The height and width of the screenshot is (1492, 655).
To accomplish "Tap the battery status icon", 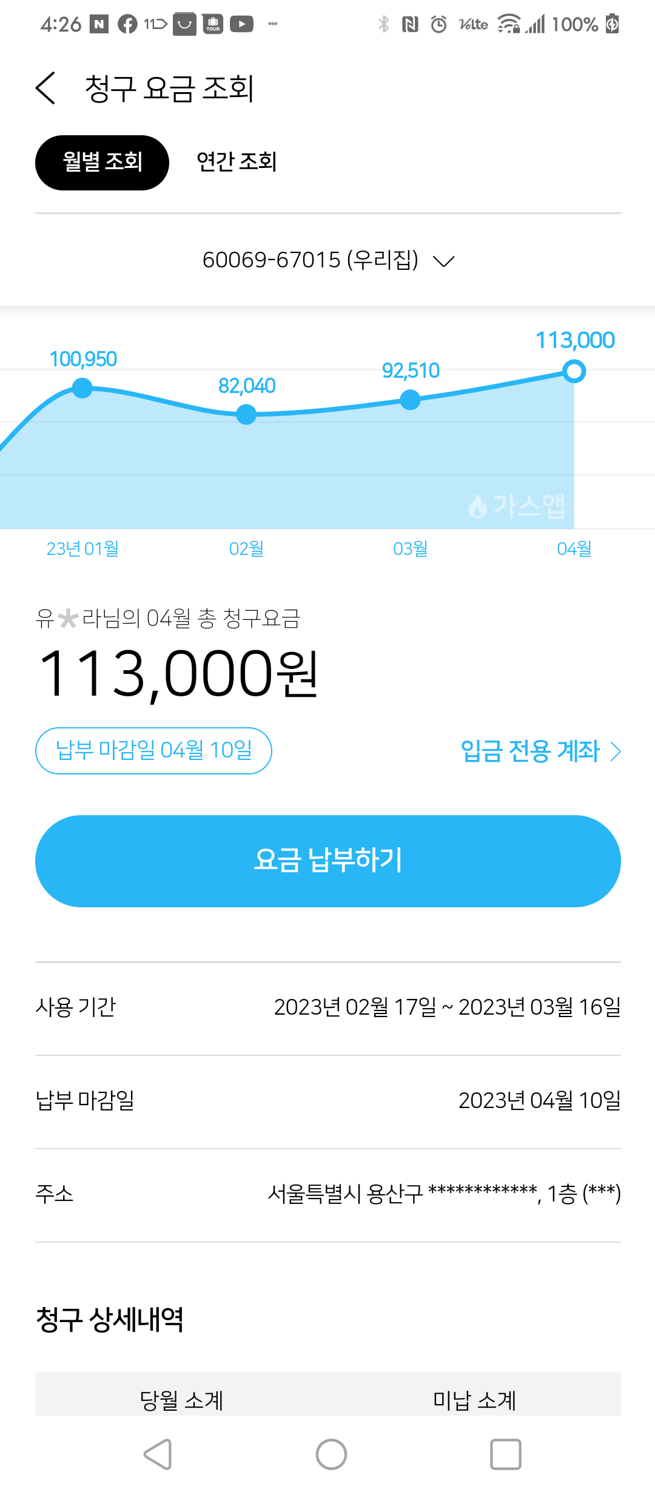I will pos(613,24).
